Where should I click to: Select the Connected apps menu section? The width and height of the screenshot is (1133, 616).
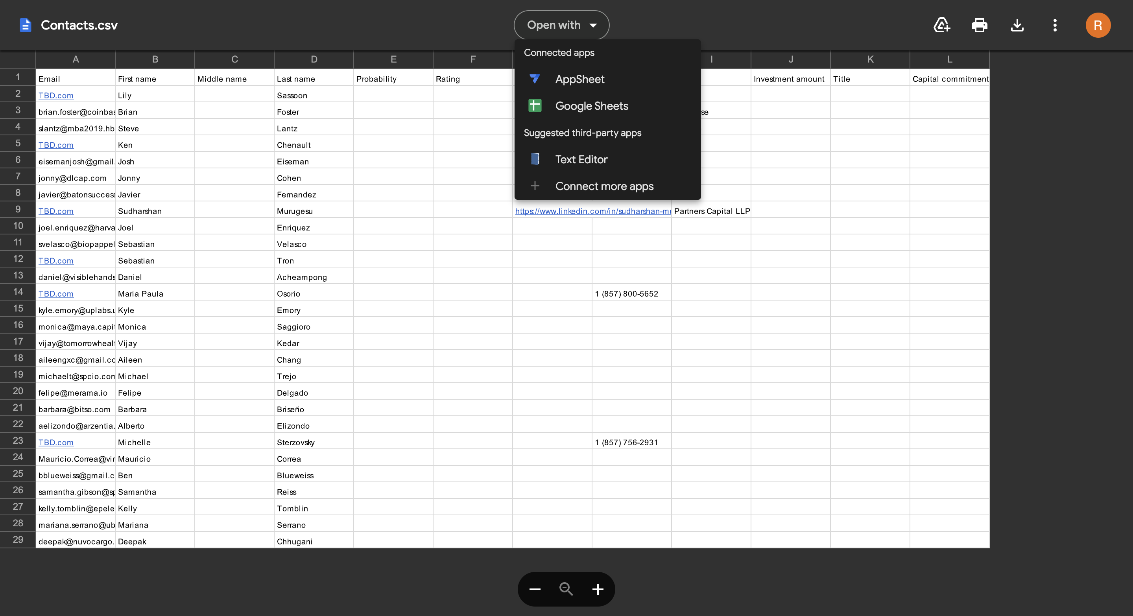click(x=559, y=53)
